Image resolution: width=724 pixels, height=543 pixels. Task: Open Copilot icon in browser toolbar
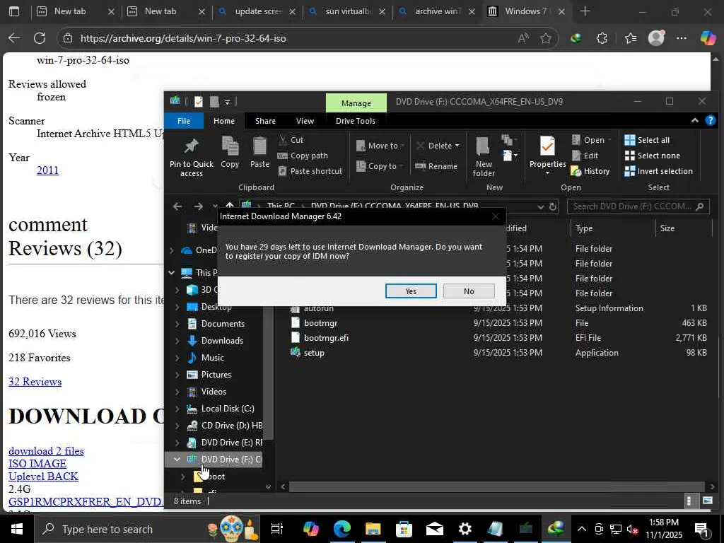coord(708,38)
